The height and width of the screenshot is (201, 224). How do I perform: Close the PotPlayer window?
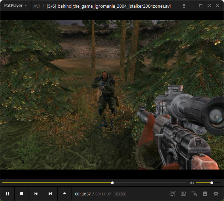[x=217, y=6]
